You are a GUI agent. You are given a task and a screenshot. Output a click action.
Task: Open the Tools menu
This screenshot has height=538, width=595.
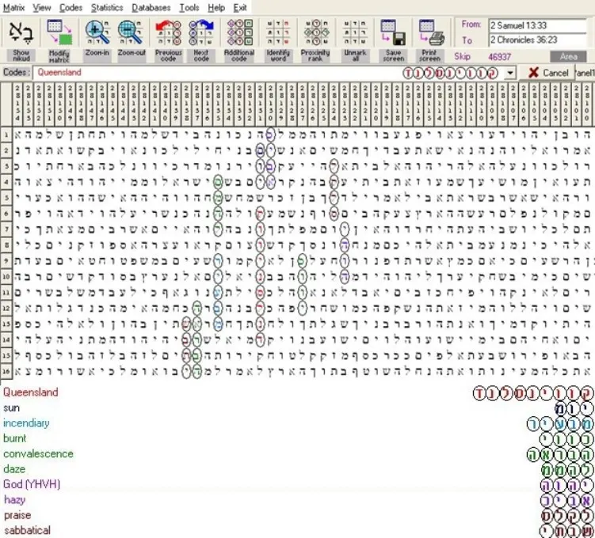pos(189,8)
